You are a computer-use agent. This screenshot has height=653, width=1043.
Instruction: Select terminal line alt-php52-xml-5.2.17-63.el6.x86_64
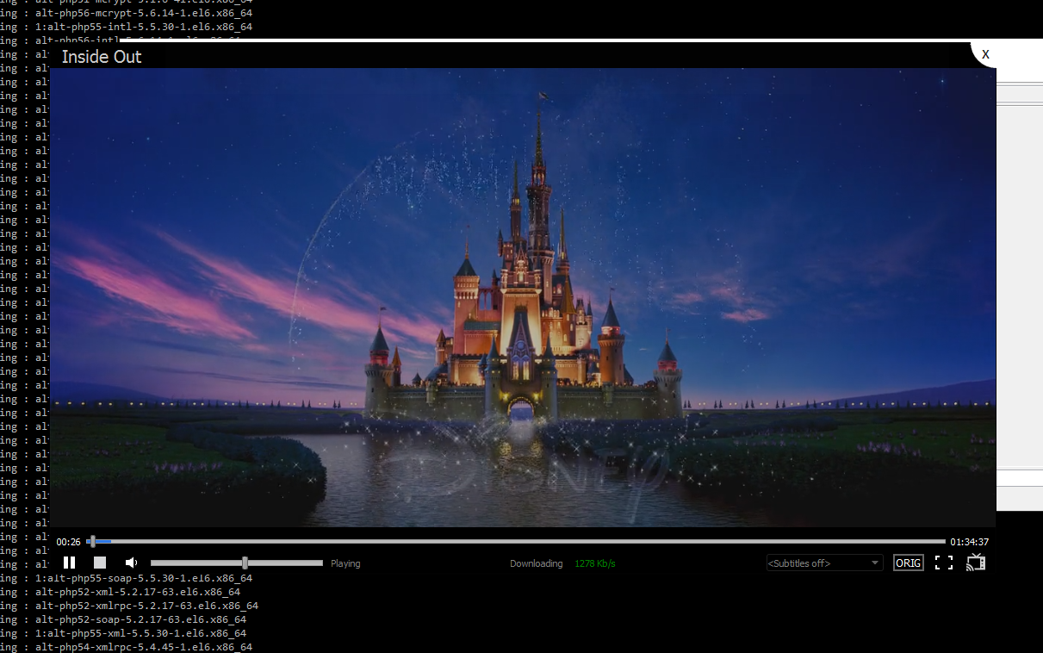138,592
